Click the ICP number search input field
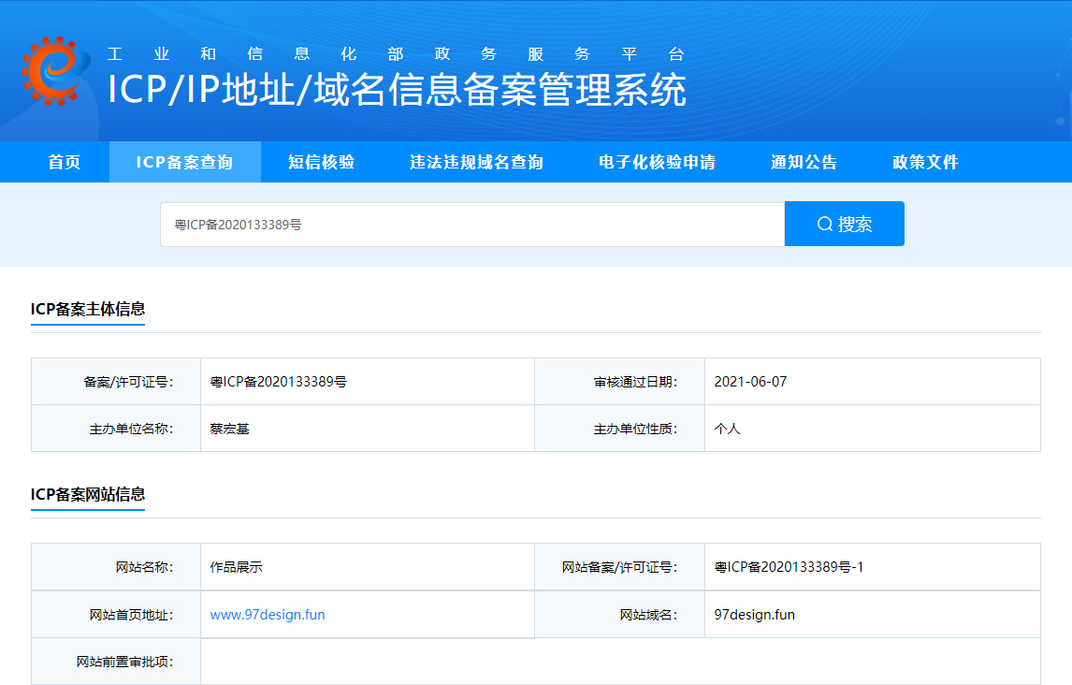The image size is (1072, 685). coord(472,225)
